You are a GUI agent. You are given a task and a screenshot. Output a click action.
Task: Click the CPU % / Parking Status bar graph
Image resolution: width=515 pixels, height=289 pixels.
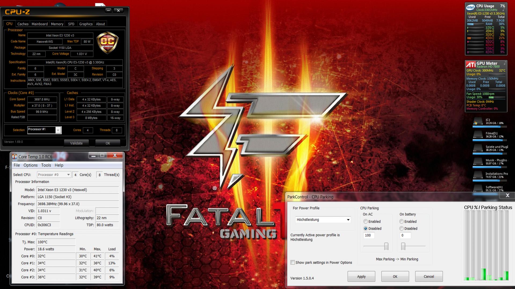click(x=486, y=245)
